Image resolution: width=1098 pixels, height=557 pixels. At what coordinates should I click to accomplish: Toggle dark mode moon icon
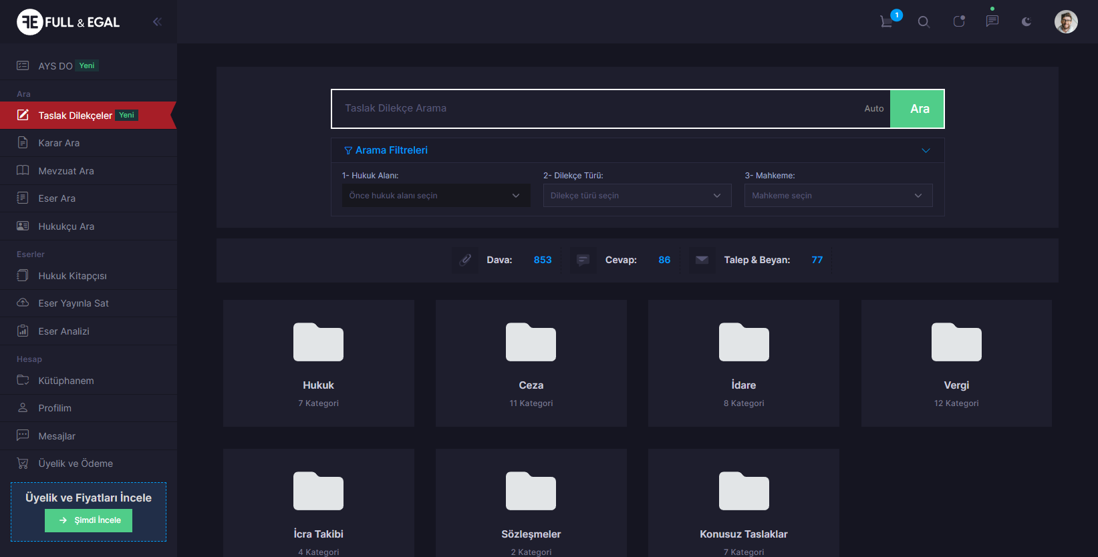click(x=1026, y=22)
